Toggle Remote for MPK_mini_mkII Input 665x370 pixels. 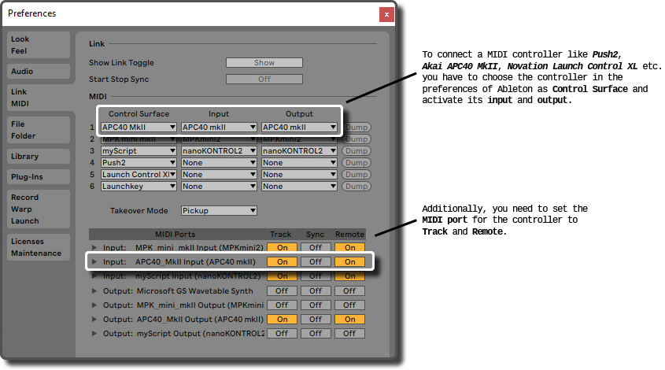(x=349, y=247)
